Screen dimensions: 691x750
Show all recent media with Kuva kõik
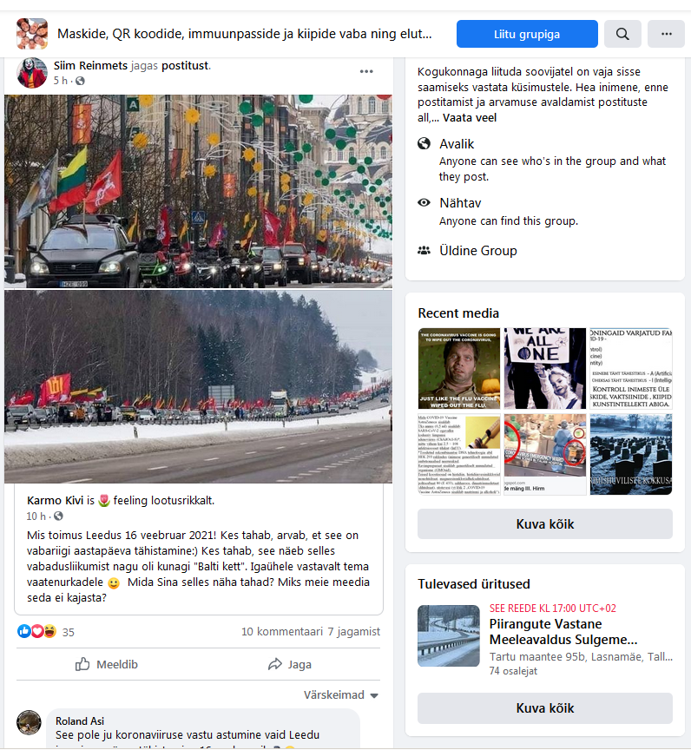[x=544, y=523]
